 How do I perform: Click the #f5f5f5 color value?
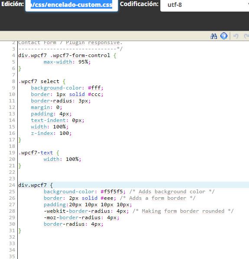coord(112,192)
